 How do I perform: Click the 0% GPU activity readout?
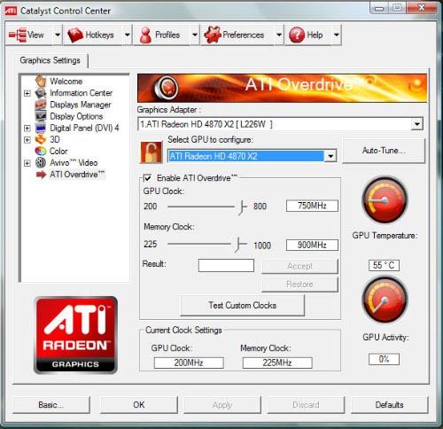coord(384,359)
